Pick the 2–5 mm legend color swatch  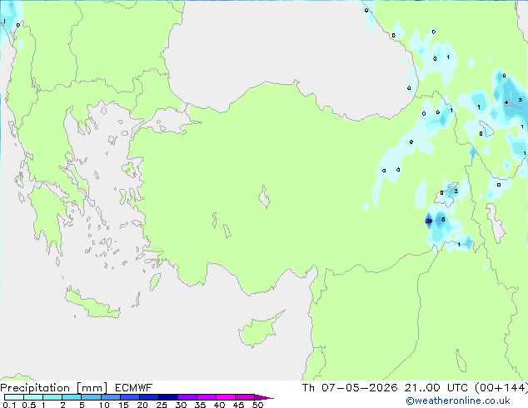tap(72, 397)
